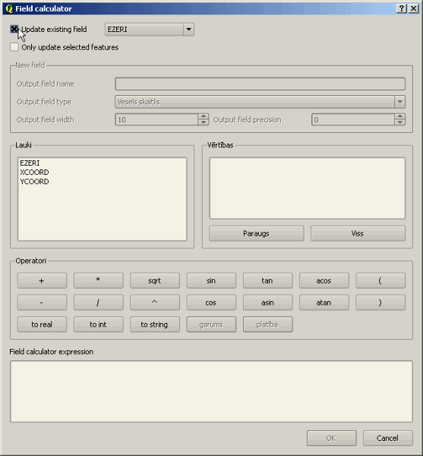Click the Paraugs button

[256, 233]
